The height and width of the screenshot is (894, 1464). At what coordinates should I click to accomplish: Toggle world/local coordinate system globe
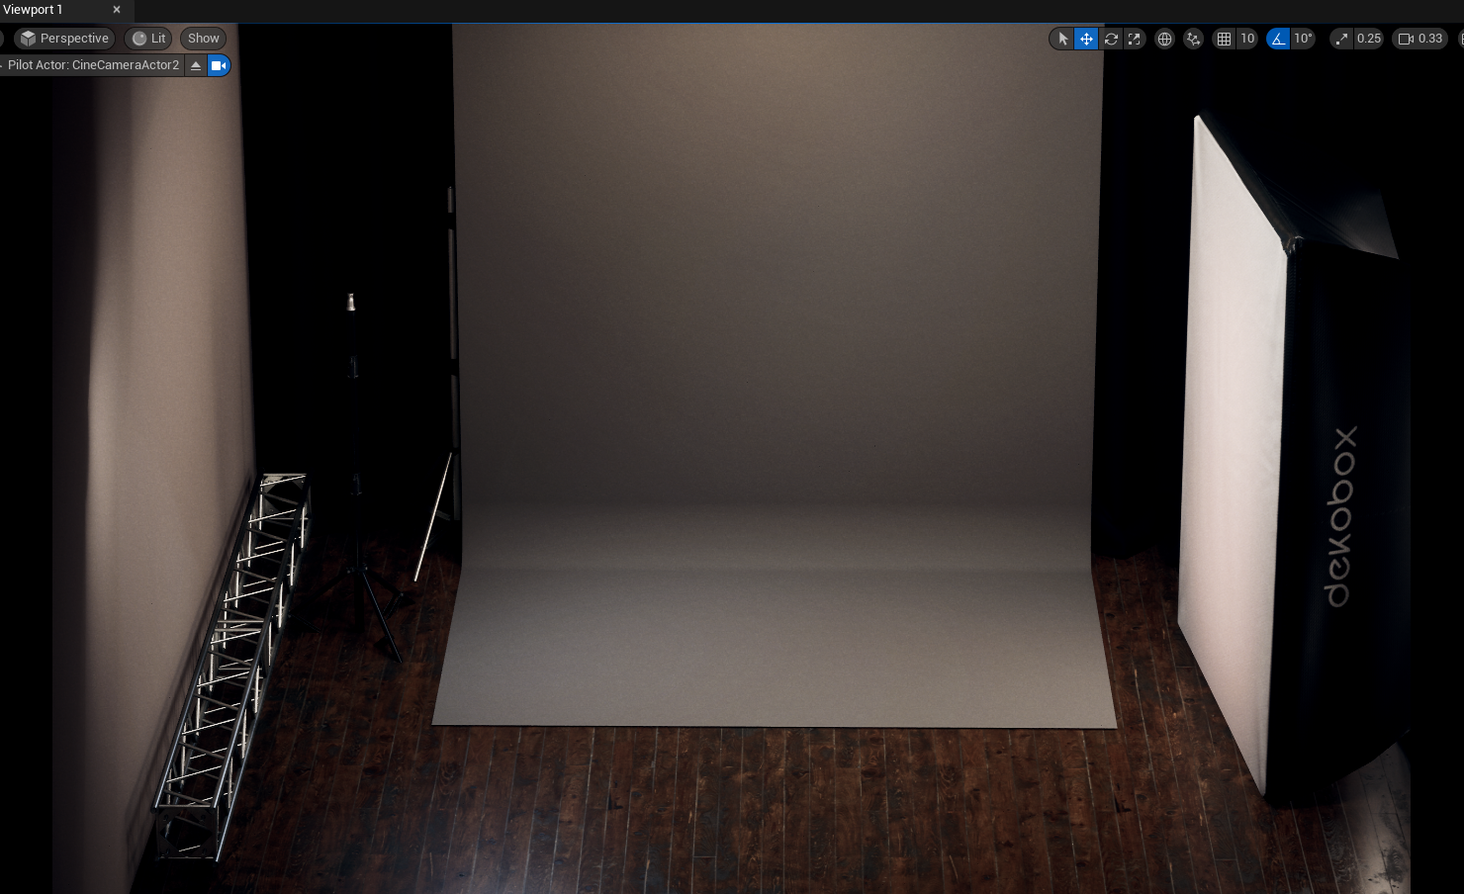(x=1165, y=39)
